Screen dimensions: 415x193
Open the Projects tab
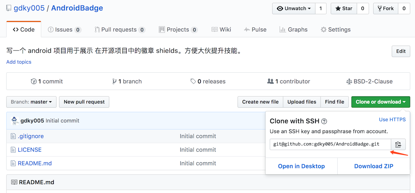[178, 30]
